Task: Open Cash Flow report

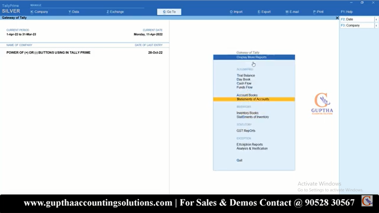Action: tap(244, 83)
